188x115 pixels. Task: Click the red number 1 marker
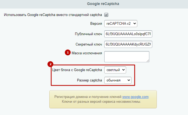(x=68, y=52)
